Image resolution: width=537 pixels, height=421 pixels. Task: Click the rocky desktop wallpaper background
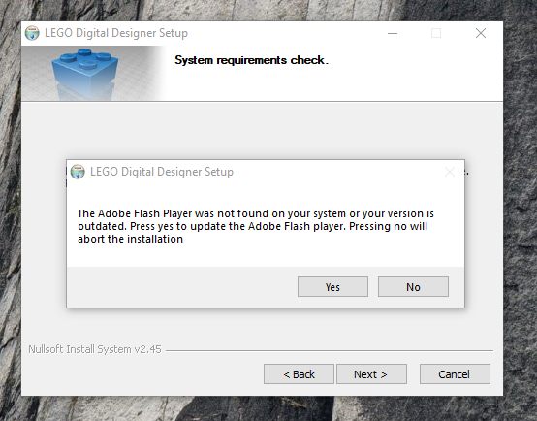521,206
